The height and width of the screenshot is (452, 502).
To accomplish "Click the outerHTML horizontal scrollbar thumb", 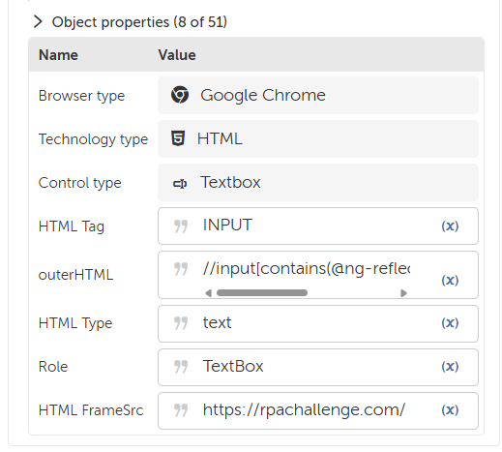I will point(262,292).
